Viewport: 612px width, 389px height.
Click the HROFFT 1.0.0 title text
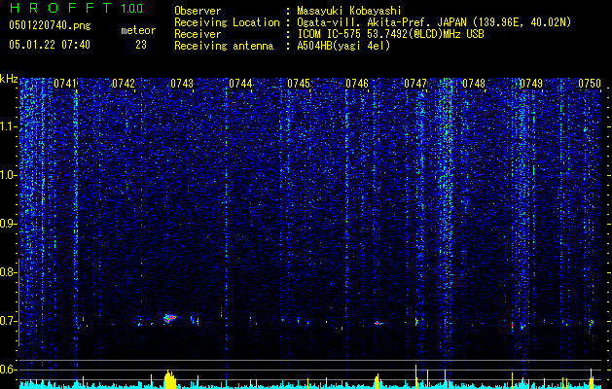(76, 8)
